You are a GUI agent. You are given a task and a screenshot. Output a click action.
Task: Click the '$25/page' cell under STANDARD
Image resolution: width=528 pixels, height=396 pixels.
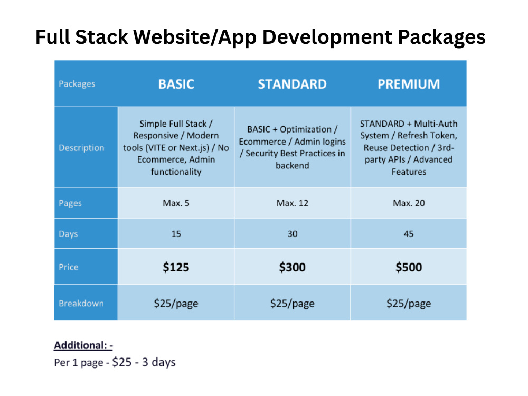(293, 303)
